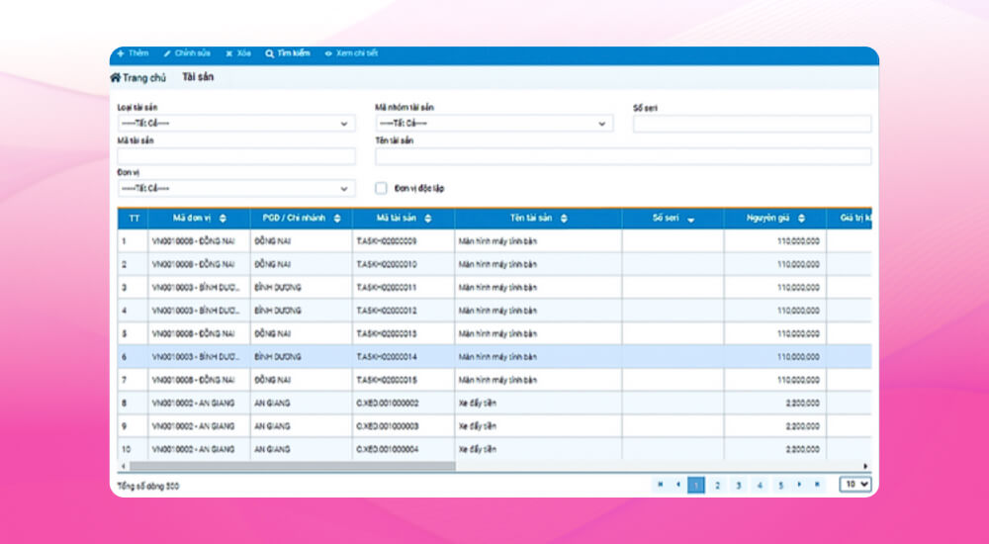The height and width of the screenshot is (544, 989).
Task: Sort by Nguyên giá column icon
Action: click(801, 219)
